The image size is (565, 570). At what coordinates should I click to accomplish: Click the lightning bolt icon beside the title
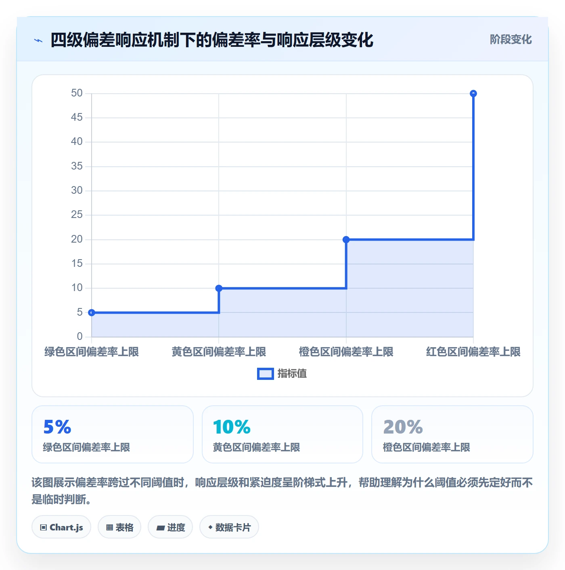pyautogui.click(x=38, y=40)
